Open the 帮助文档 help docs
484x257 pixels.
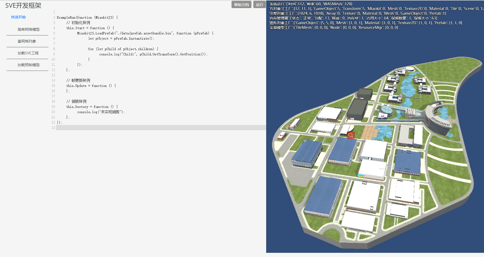coord(241,5)
